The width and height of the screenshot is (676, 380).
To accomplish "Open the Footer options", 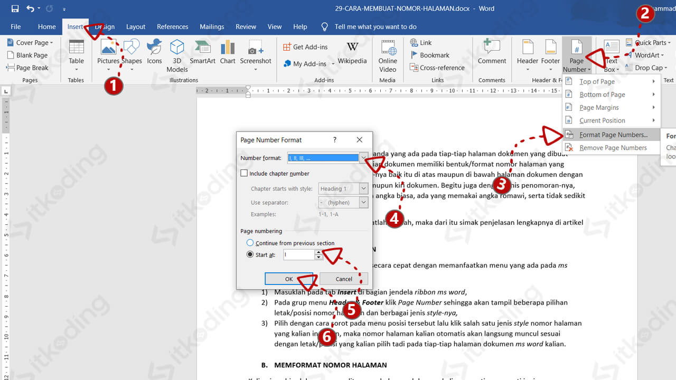I will coord(550,55).
